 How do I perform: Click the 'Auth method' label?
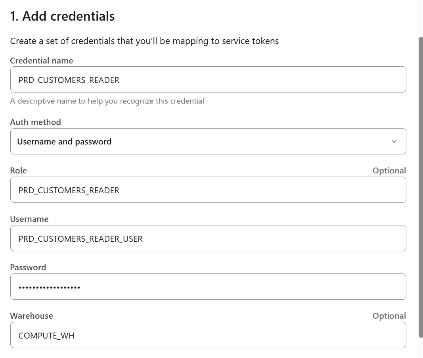click(36, 122)
